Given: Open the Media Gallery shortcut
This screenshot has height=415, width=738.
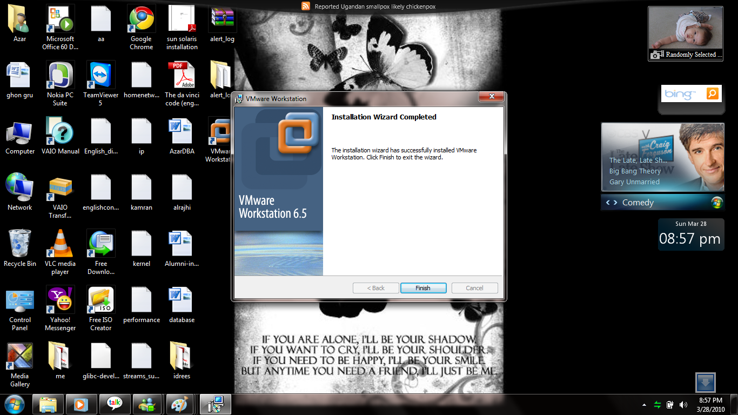Looking at the screenshot, I should tap(20, 357).
